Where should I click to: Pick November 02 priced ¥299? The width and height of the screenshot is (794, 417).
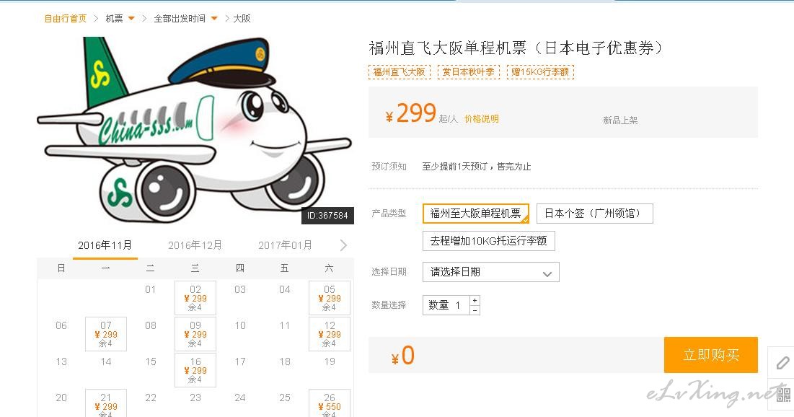[x=195, y=298]
